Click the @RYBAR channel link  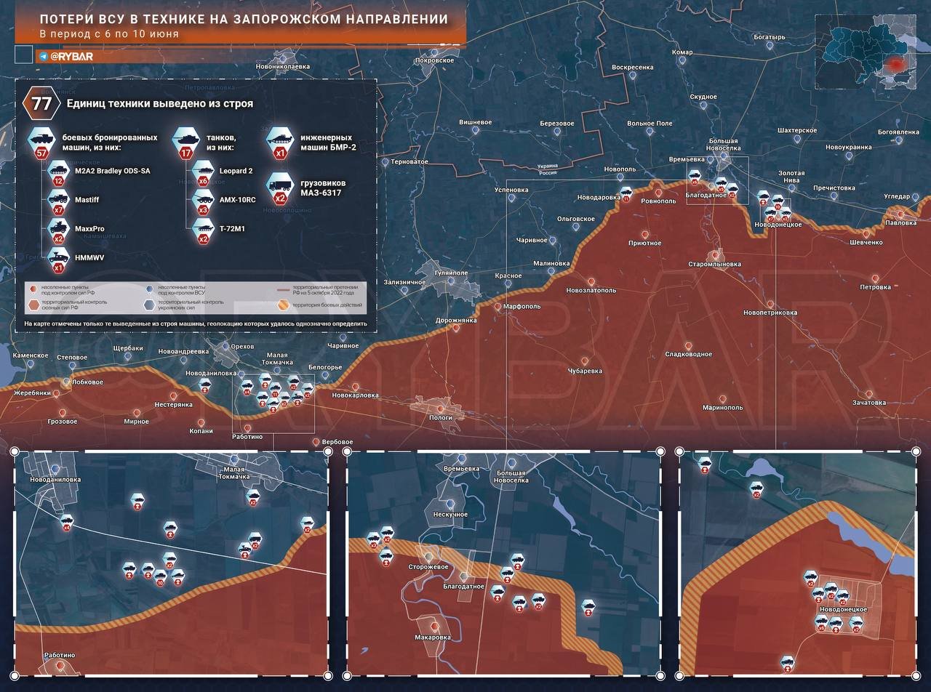(71, 56)
